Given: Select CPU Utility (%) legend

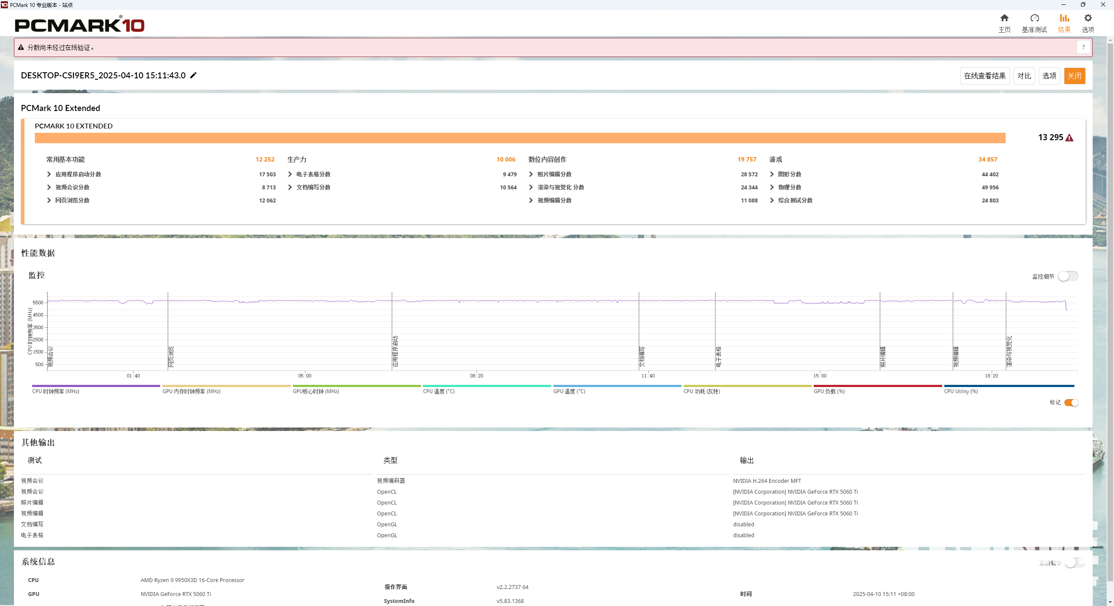Looking at the screenshot, I should 1009,389.
